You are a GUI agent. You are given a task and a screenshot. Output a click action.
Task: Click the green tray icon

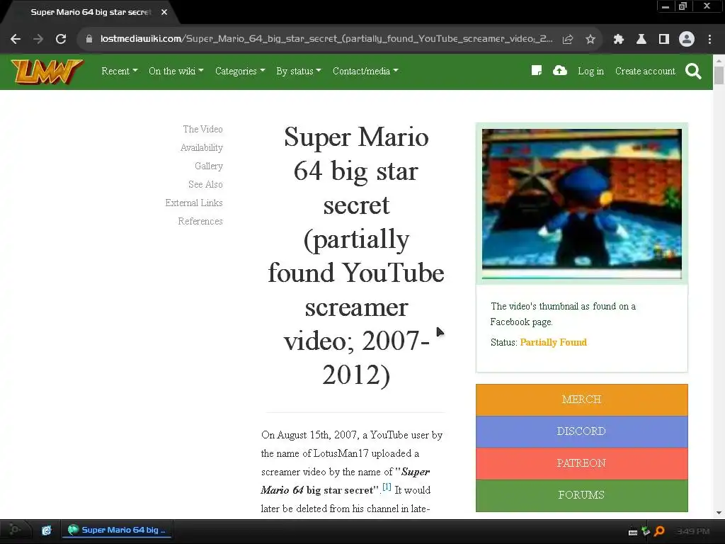[646, 531]
